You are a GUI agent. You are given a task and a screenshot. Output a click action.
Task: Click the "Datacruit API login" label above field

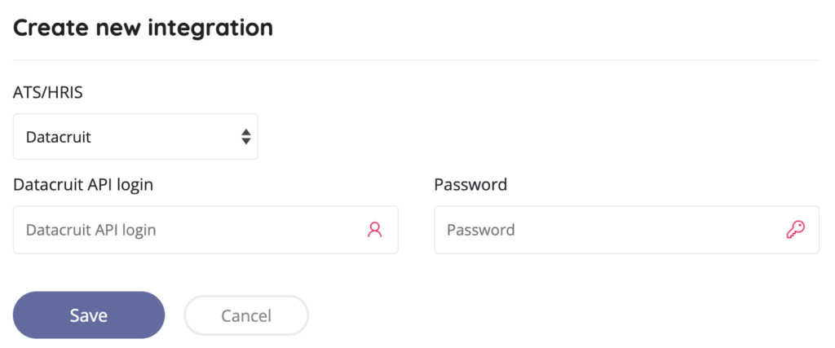[x=83, y=185]
